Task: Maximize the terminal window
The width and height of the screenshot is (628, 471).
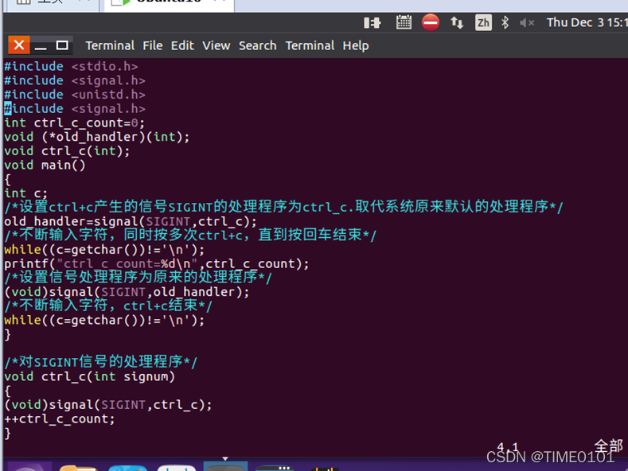Action: [62, 45]
